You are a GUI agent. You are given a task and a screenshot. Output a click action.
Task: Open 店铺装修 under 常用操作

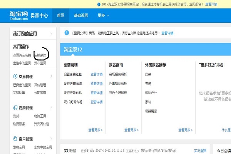[40, 55]
